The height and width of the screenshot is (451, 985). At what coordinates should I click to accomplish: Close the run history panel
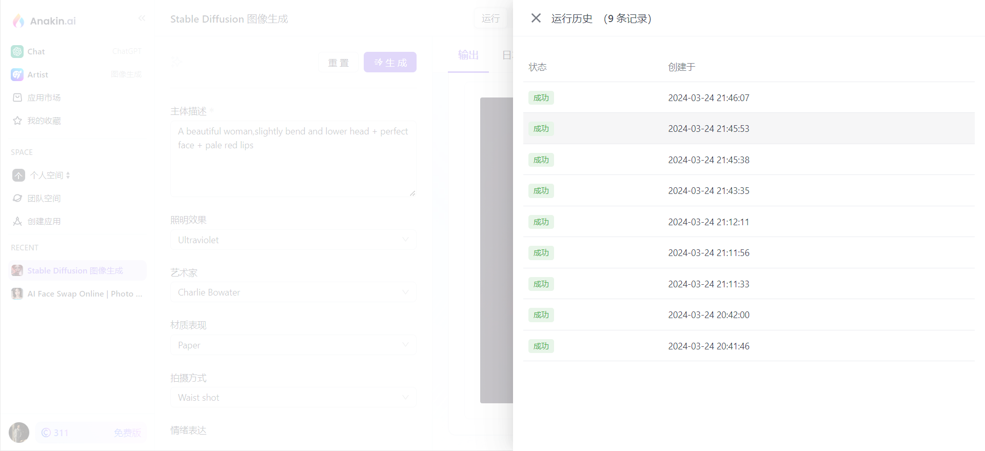536,18
